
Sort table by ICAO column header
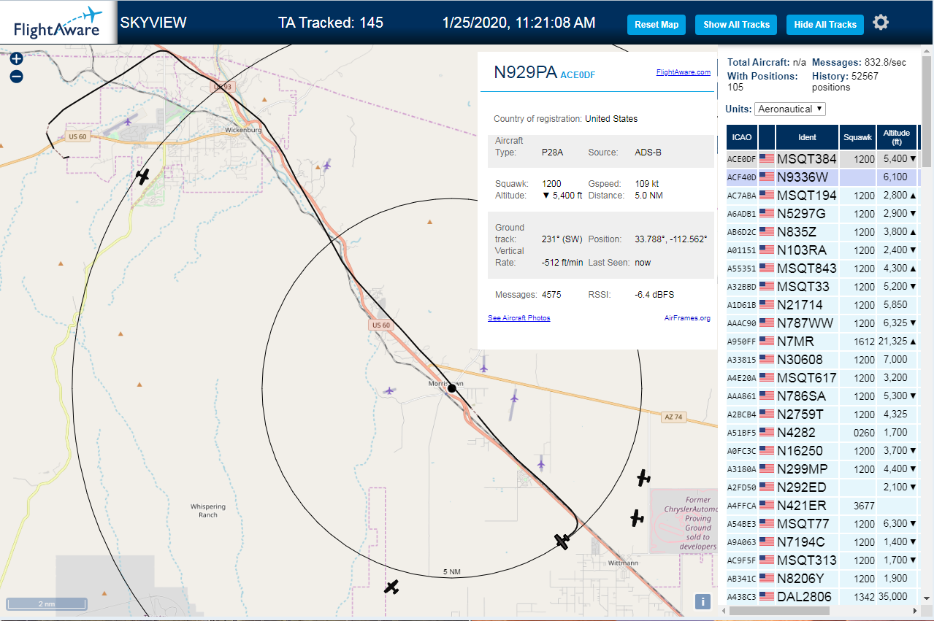pos(742,137)
